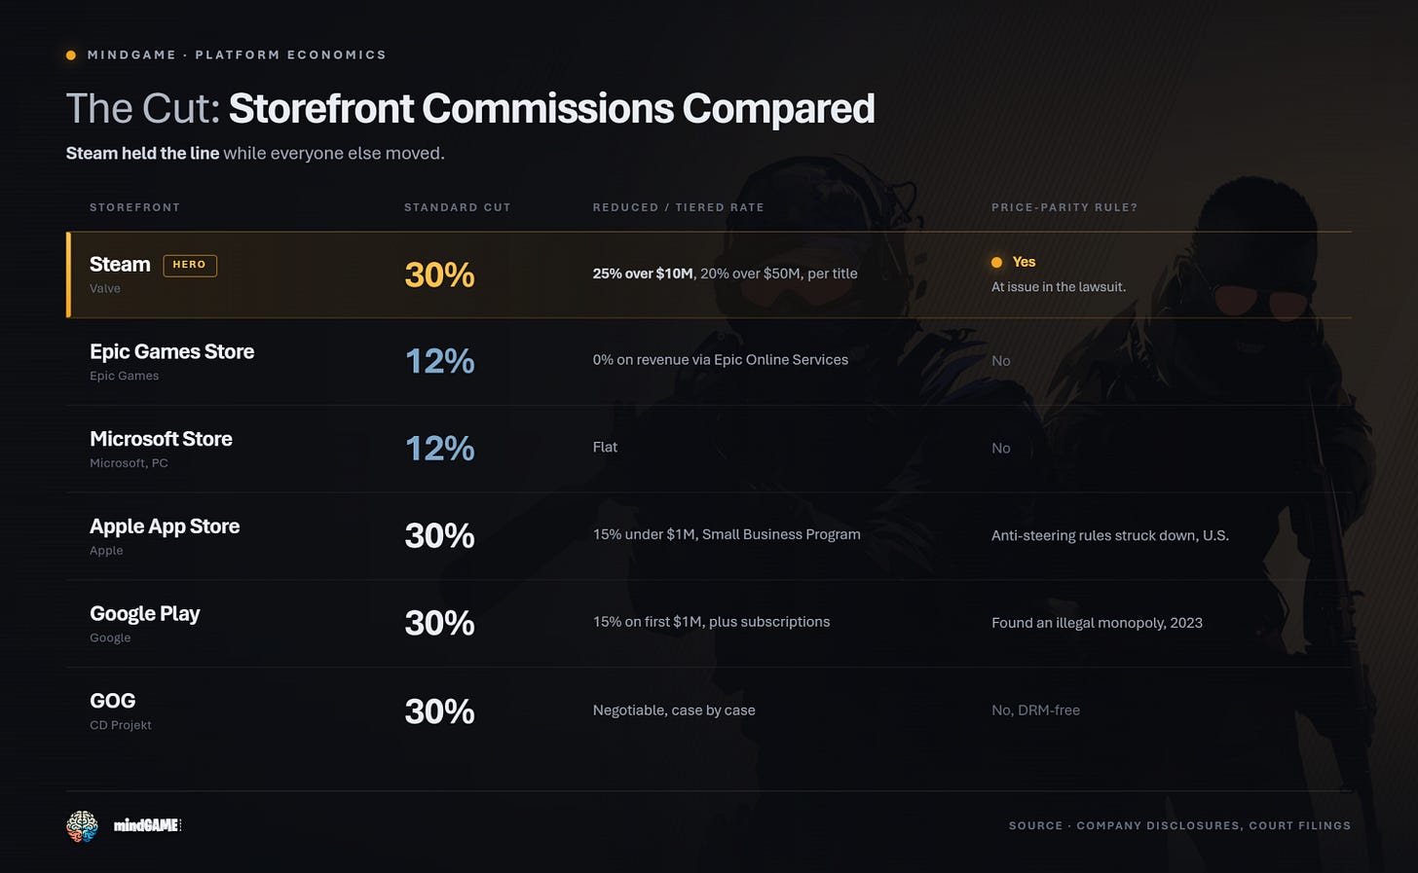This screenshot has height=873, width=1418.
Task: Click the Storefront Commissions Compared title
Action: click(551, 108)
